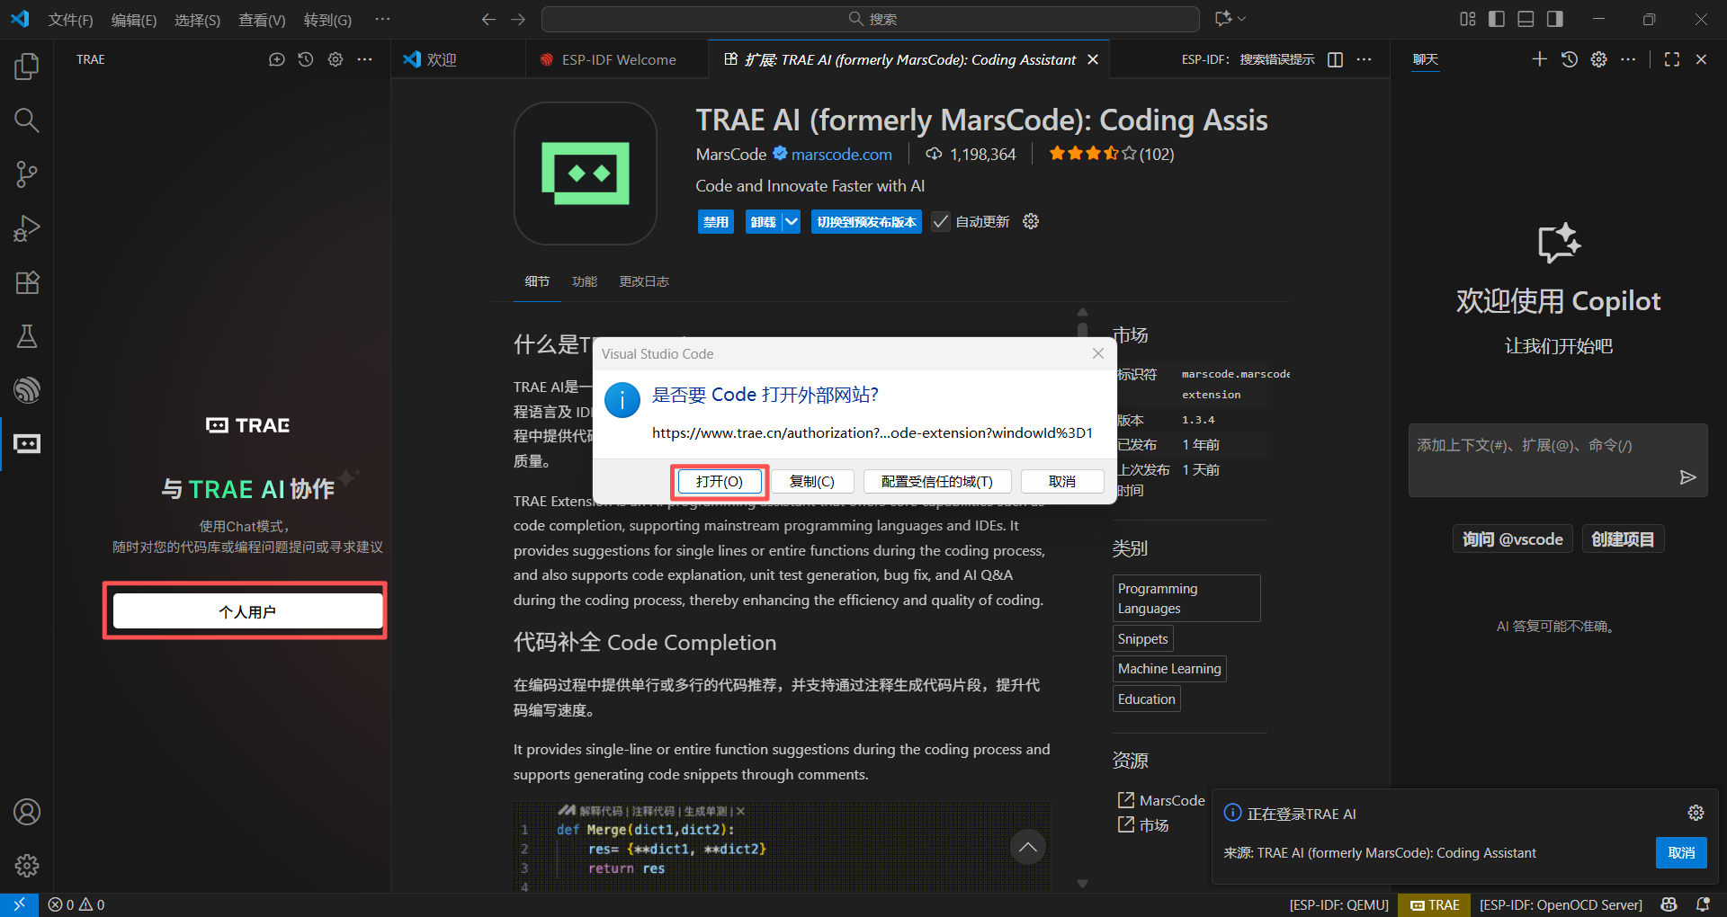Open the MarsCode resource link
The image size is (1727, 917).
click(x=1161, y=800)
